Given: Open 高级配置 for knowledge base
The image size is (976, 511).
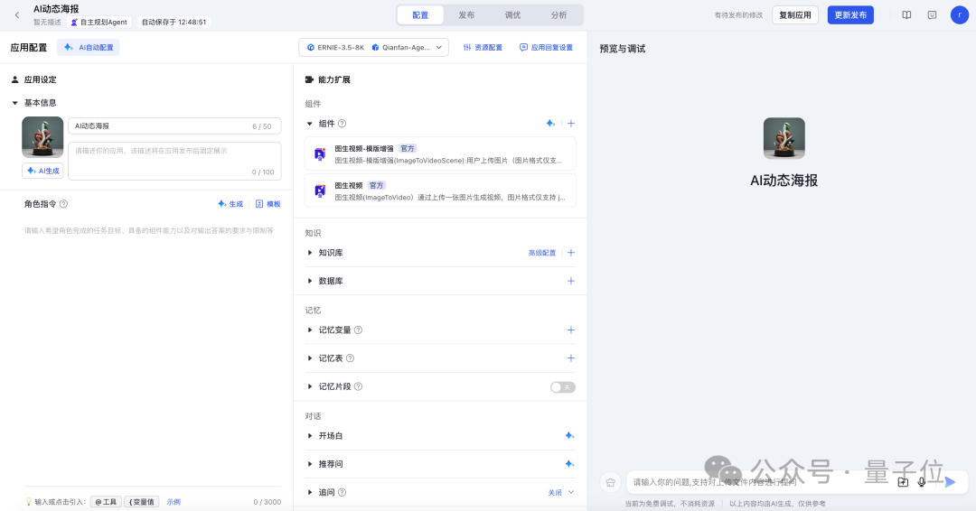Looking at the screenshot, I should click(x=541, y=253).
